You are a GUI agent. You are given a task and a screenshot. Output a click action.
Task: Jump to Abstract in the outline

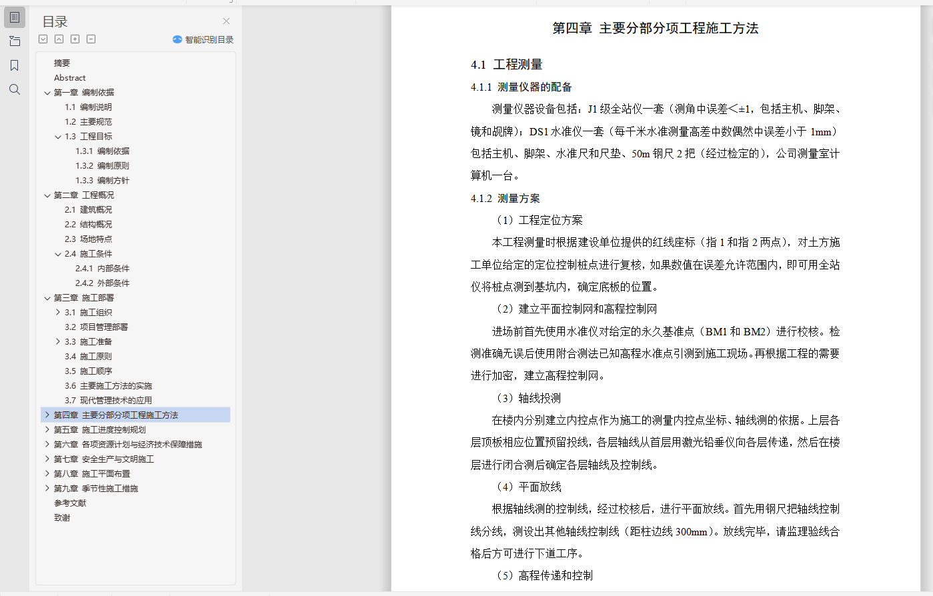(x=70, y=78)
